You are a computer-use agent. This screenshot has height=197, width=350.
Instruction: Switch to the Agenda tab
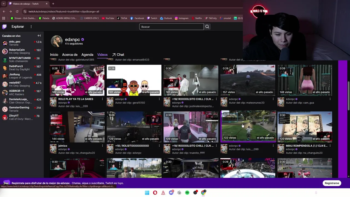pos(87,55)
